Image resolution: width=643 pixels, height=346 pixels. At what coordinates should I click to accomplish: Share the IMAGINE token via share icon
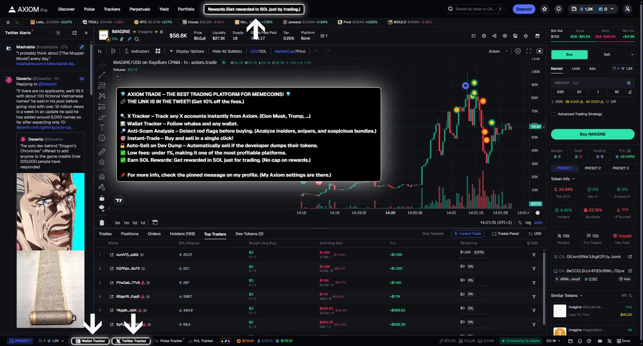click(494, 36)
